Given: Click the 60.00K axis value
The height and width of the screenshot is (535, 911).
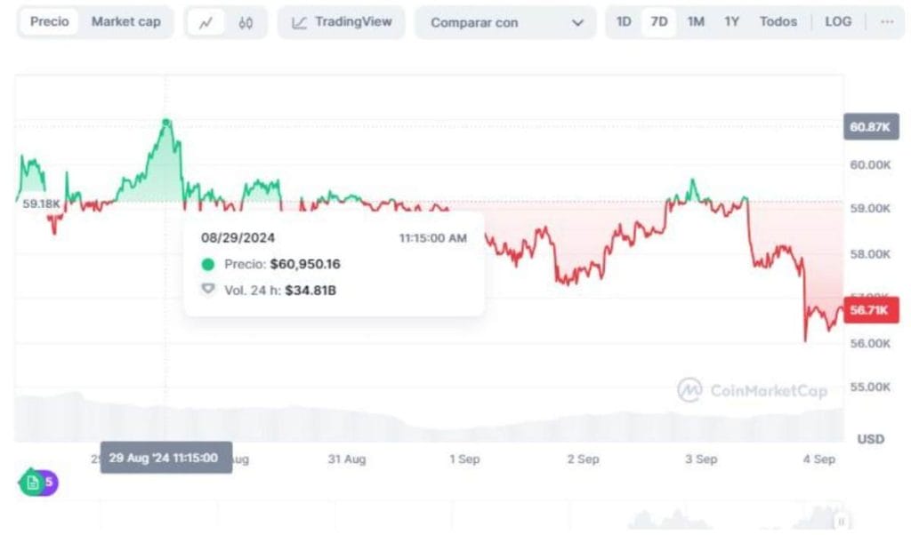Looking at the screenshot, I should [870, 165].
